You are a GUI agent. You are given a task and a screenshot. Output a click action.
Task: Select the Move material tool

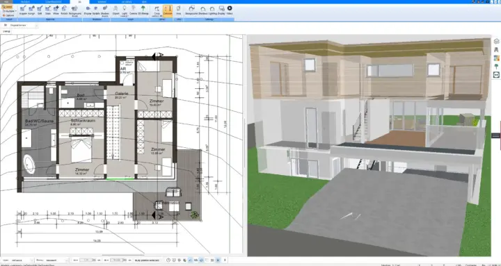tap(56, 10)
